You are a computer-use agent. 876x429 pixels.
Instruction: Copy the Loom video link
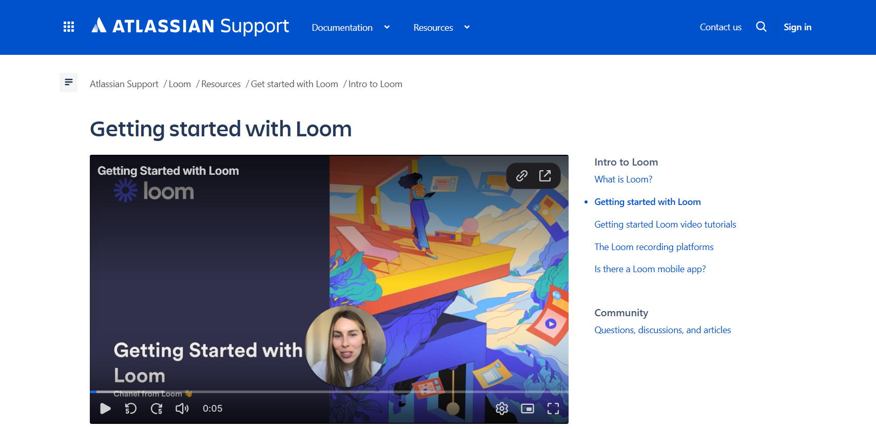pyautogui.click(x=522, y=176)
